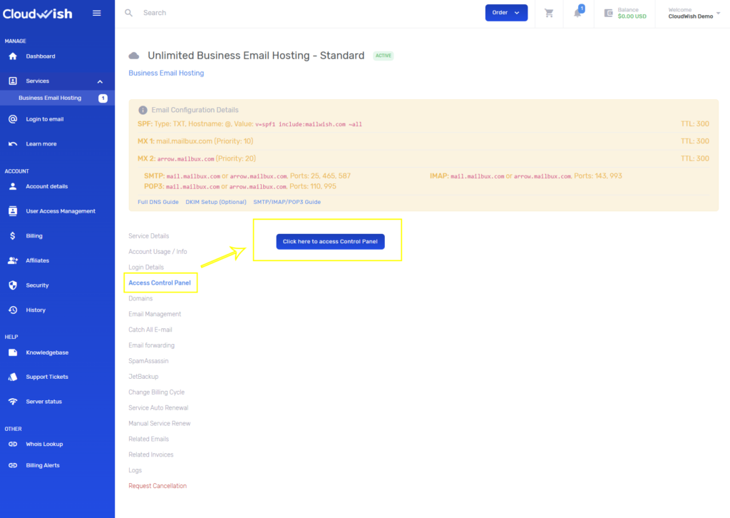The width and height of the screenshot is (730, 518).
Task: Open the notifications bell
Action: [578, 15]
